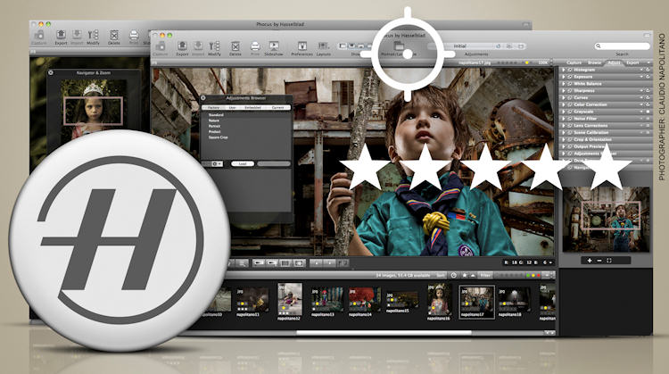Click second Show layout segment button
Image resolution: width=669 pixels, height=374 pixels.
point(352,46)
